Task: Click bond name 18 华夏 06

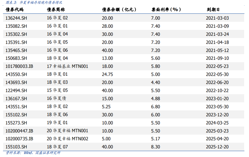Action: click(x=57, y=115)
